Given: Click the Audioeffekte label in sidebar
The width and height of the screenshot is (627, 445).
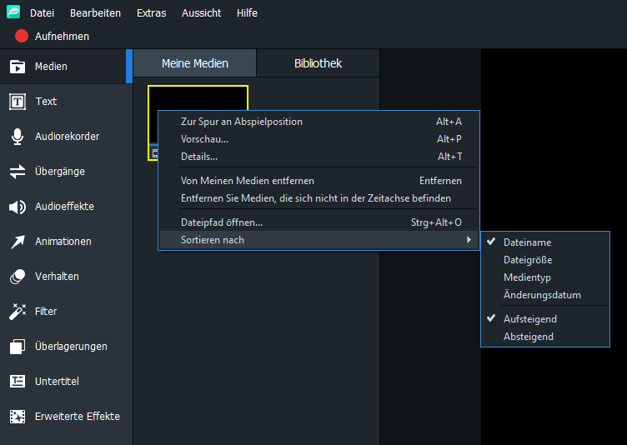Looking at the screenshot, I should point(64,207).
